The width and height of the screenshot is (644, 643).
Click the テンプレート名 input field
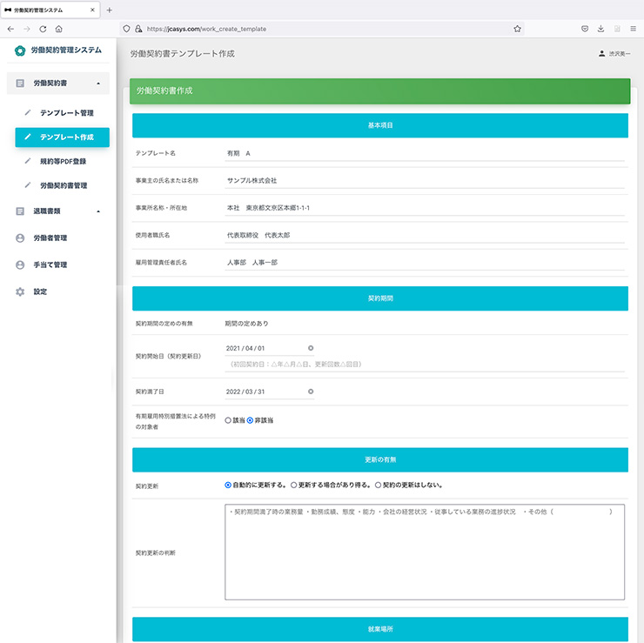tap(425, 153)
